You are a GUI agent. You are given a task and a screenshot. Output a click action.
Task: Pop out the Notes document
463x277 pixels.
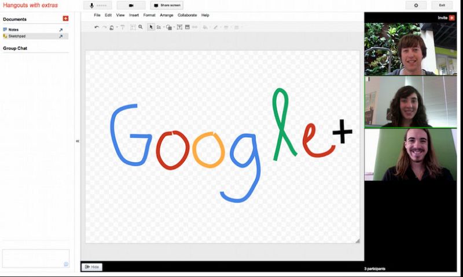point(61,29)
